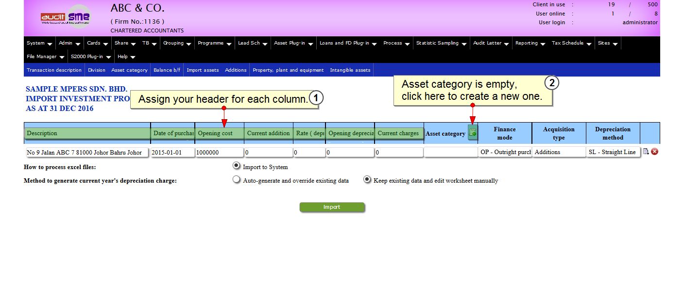Select the Import to System radio option
Screen dimensions: 684x296
[x=237, y=166]
